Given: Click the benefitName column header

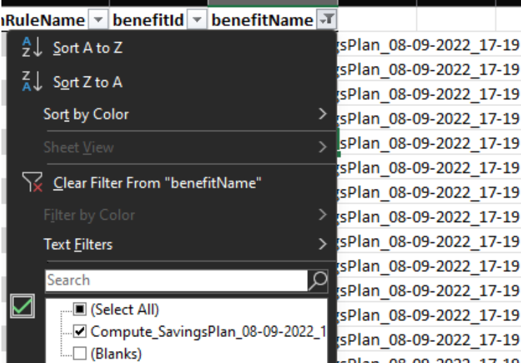Looking at the screenshot, I should pos(262,21).
